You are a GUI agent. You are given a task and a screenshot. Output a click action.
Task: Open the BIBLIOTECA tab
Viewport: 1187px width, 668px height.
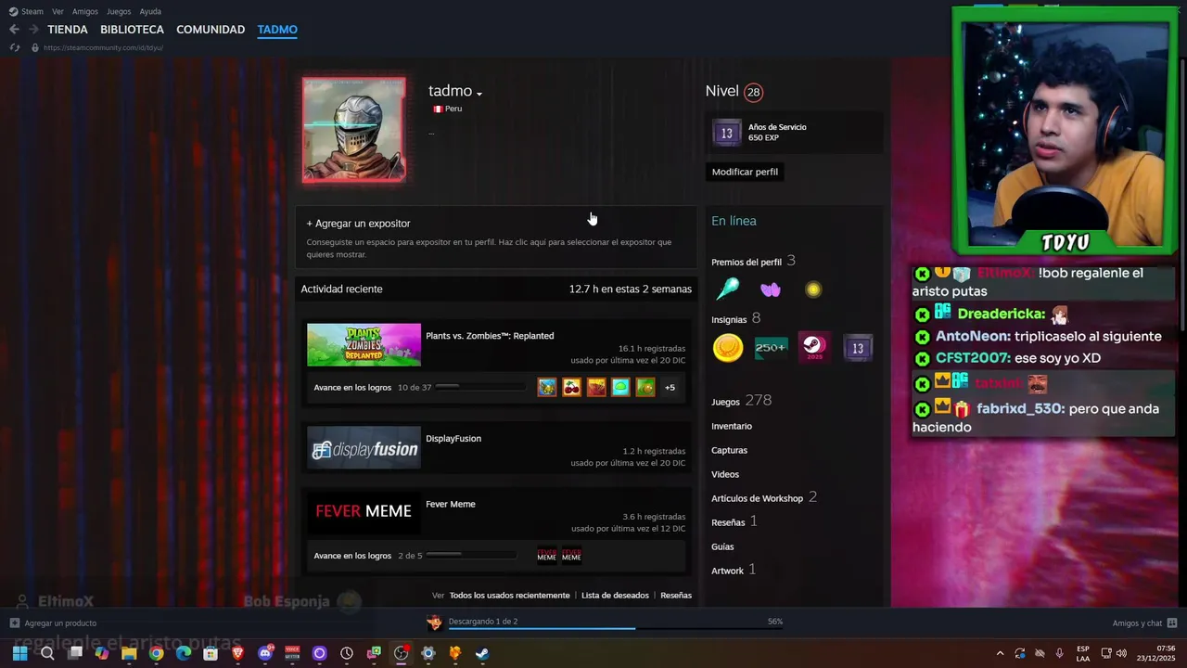(x=132, y=30)
